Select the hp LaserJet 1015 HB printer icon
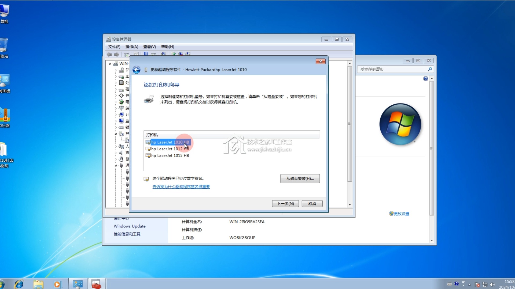 pyautogui.click(x=148, y=155)
